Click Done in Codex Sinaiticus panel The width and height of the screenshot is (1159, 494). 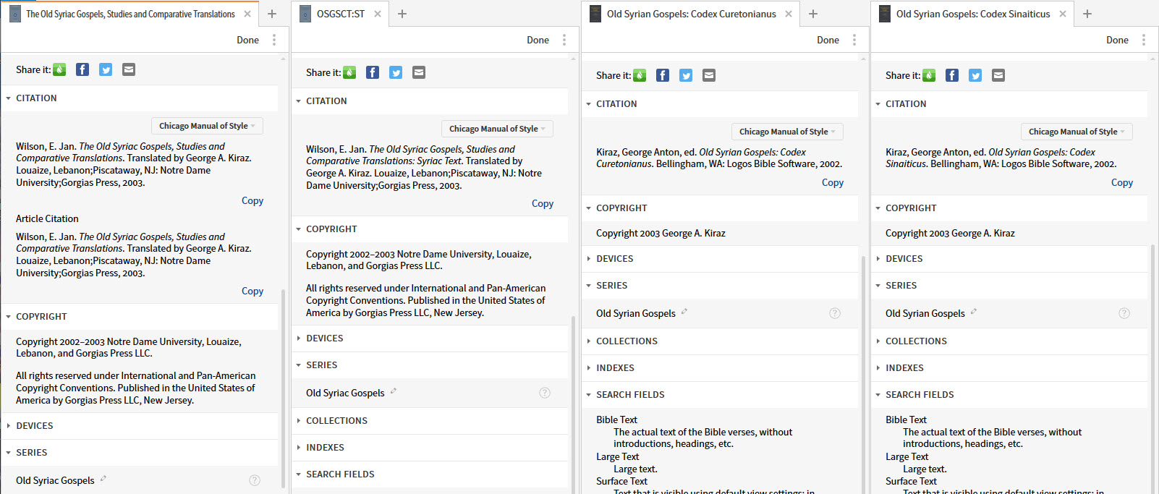click(1117, 40)
